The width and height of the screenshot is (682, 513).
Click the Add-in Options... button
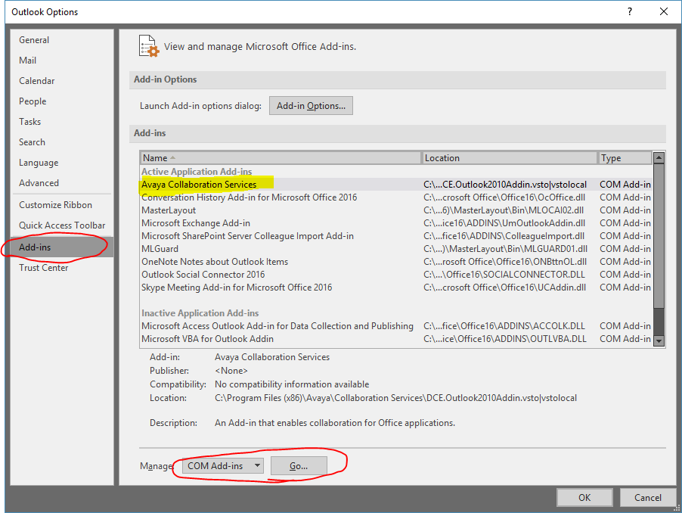pos(311,106)
